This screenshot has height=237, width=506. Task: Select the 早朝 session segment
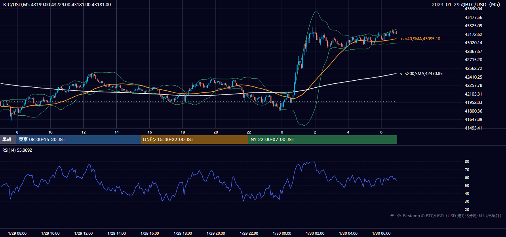8,139
